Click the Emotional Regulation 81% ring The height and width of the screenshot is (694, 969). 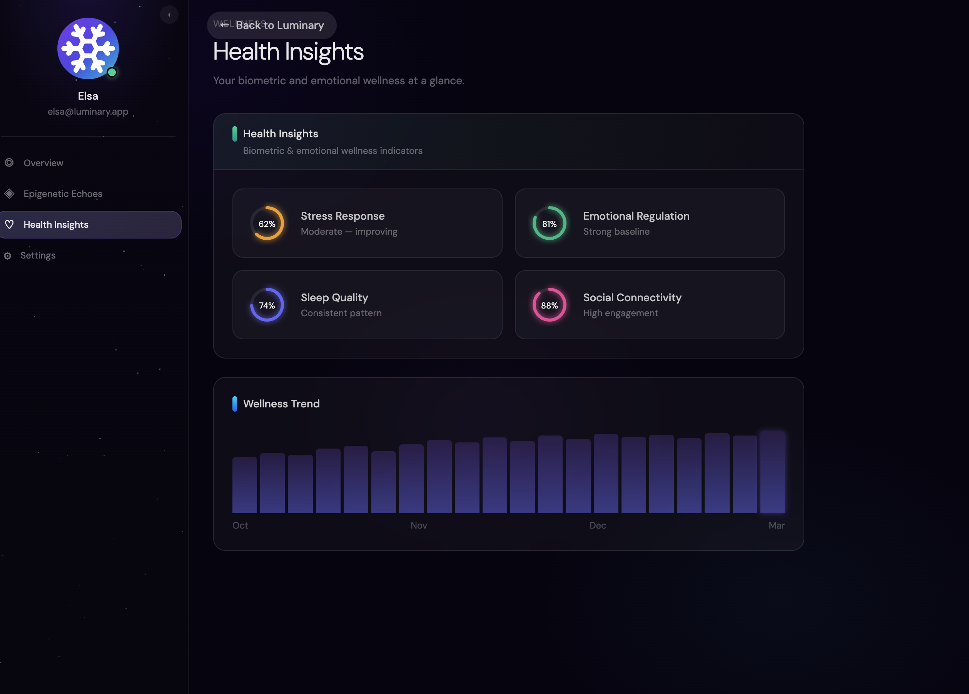[549, 224]
